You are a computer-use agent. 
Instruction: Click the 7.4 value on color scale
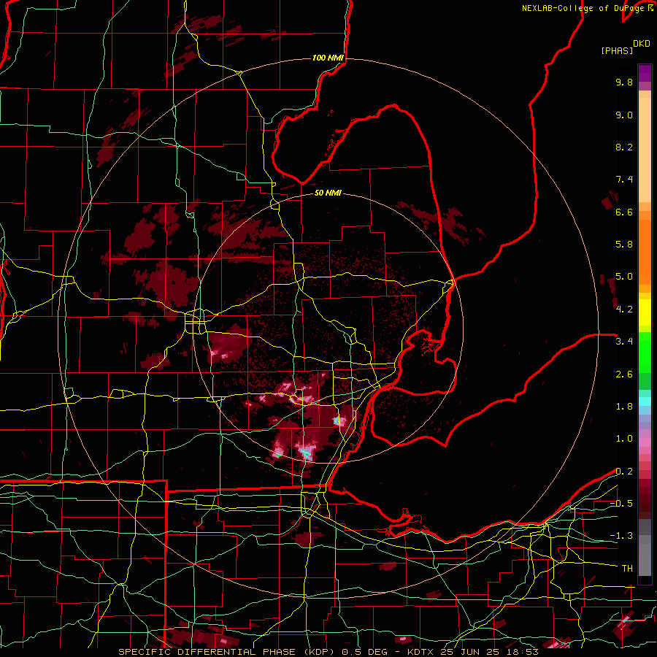point(624,180)
